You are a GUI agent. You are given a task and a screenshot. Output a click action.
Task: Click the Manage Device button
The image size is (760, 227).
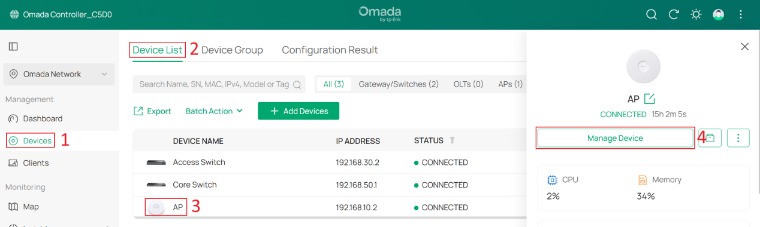pyautogui.click(x=615, y=138)
